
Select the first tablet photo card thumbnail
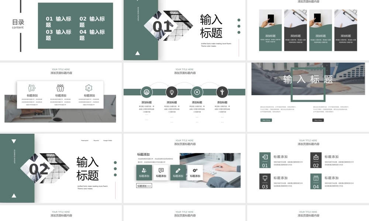tap(270, 30)
